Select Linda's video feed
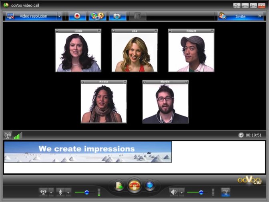This screenshot has width=269, height=202. coord(78,52)
